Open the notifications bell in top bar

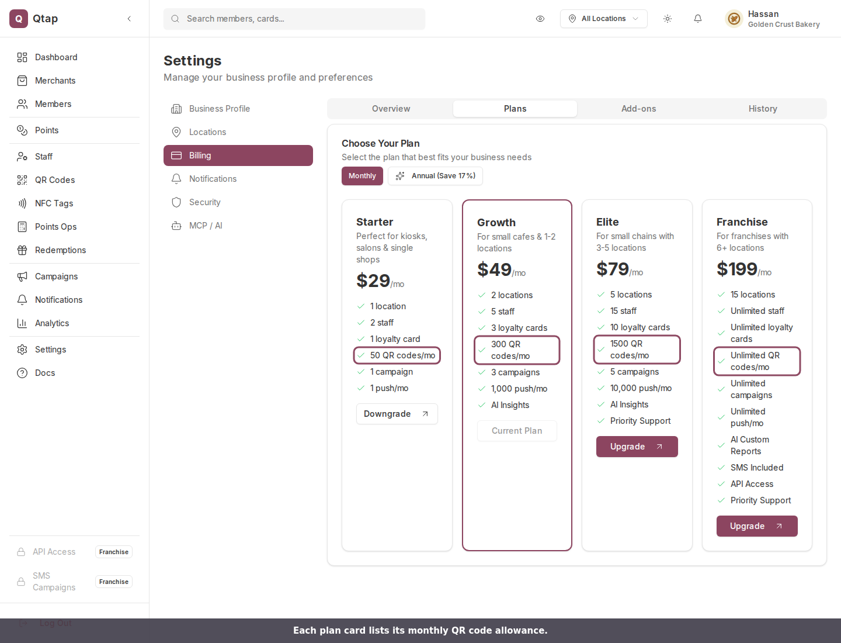(698, 19)
